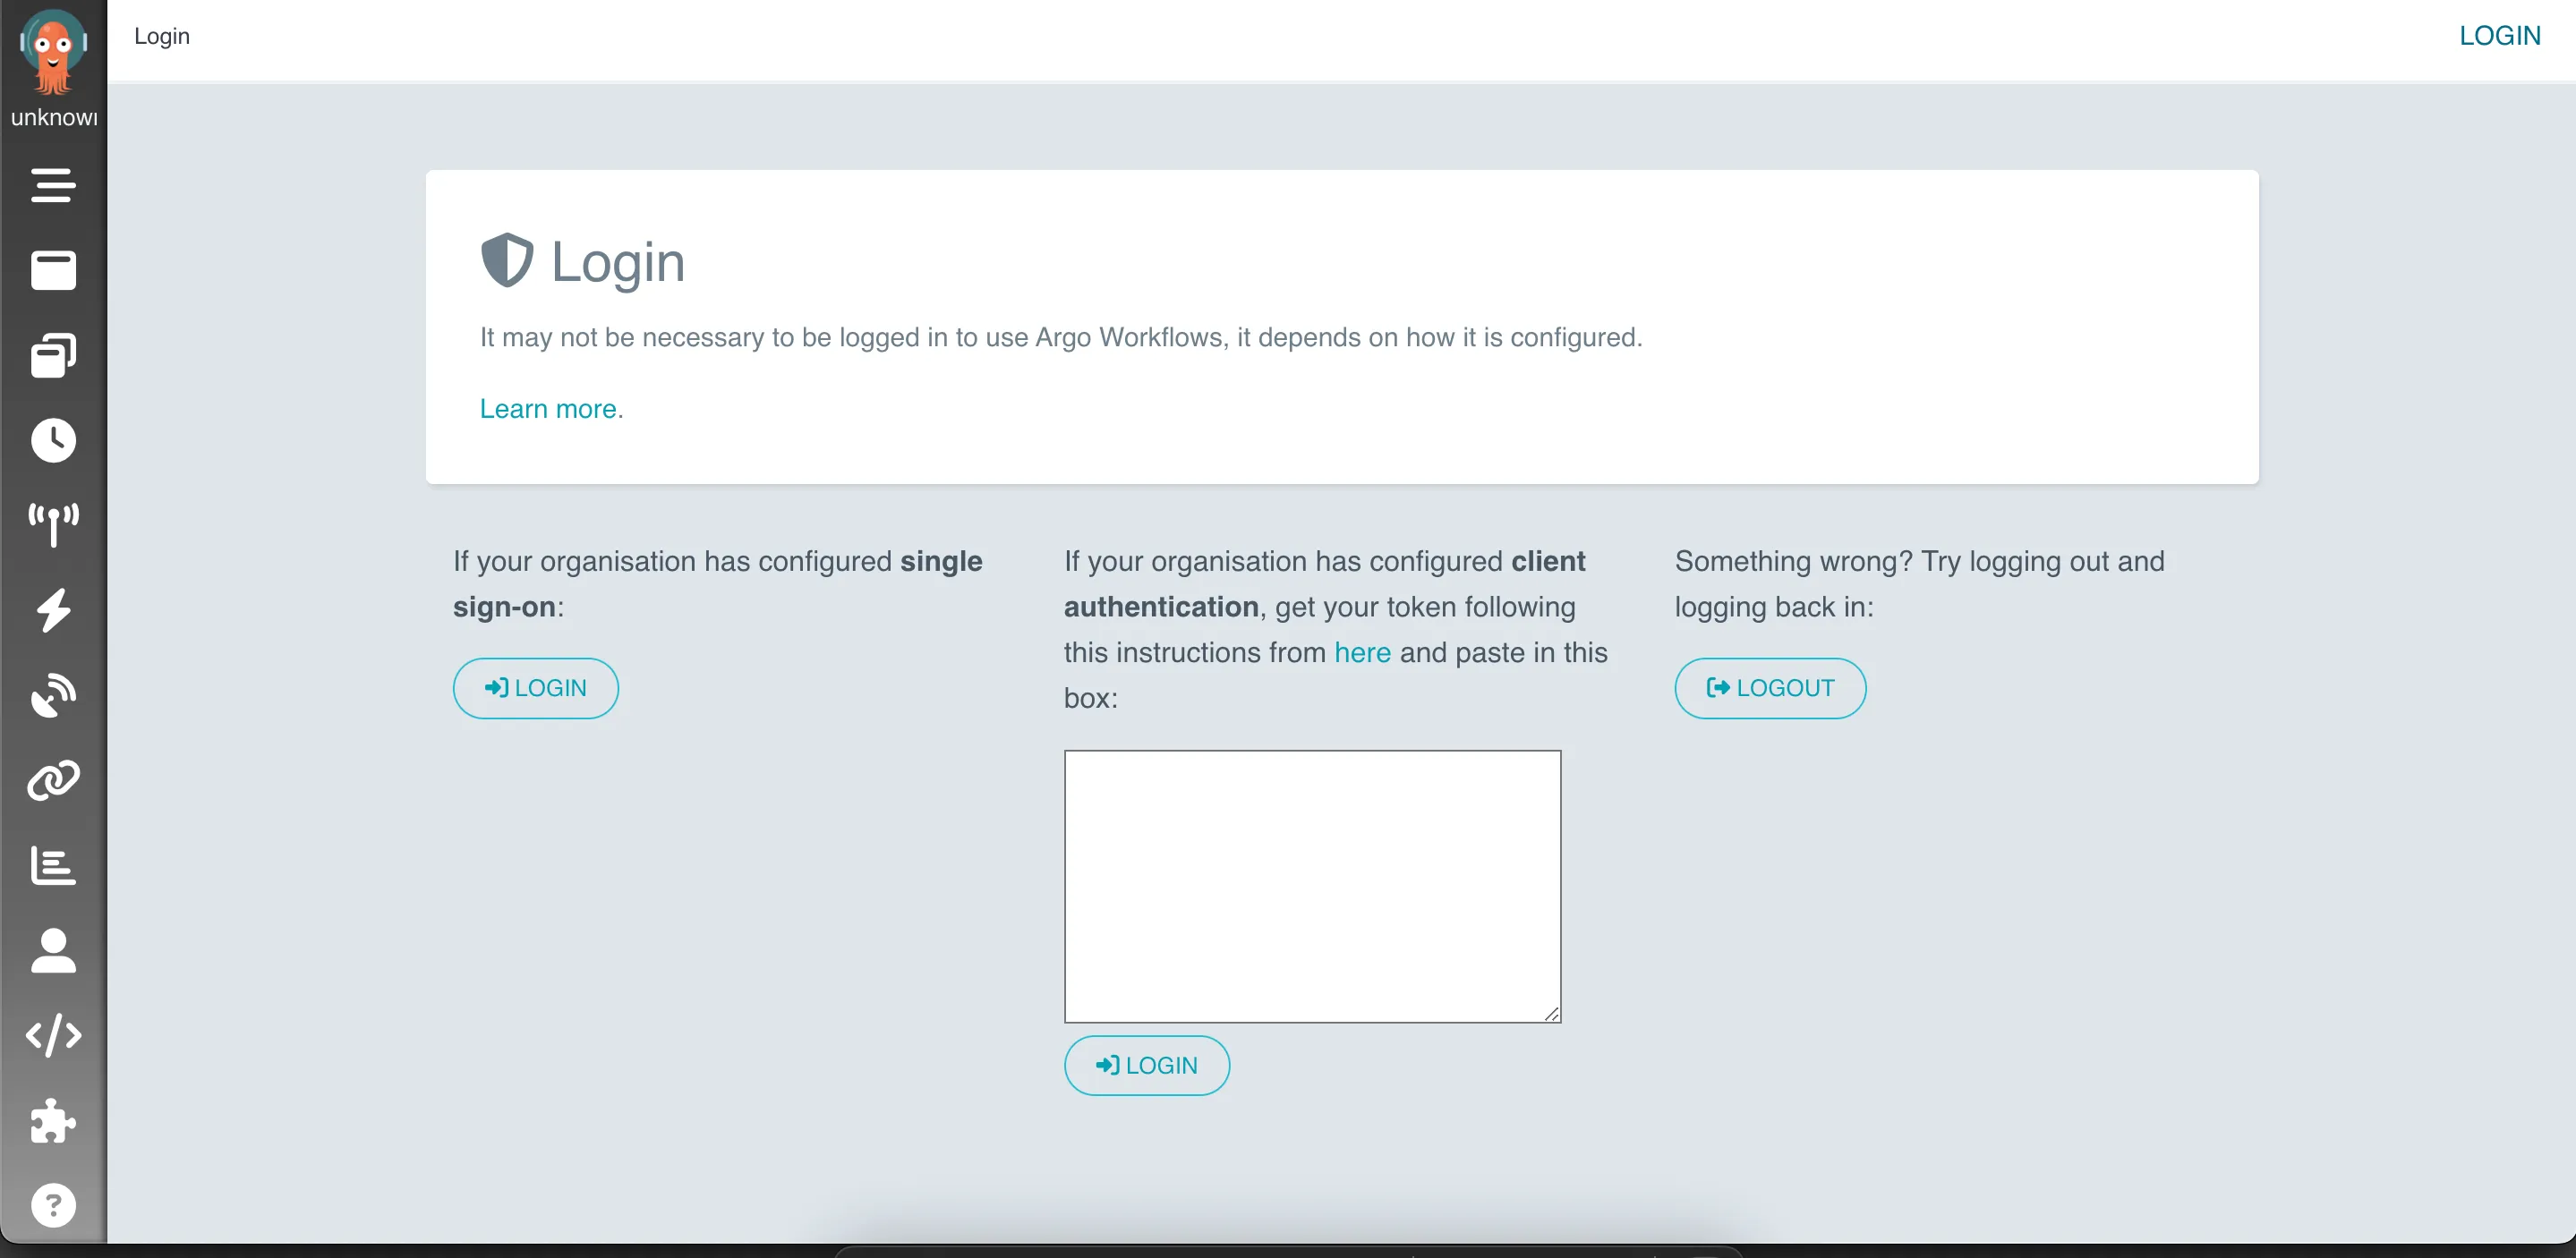Open Workflow Event Bindings link icon

(53, 780)
